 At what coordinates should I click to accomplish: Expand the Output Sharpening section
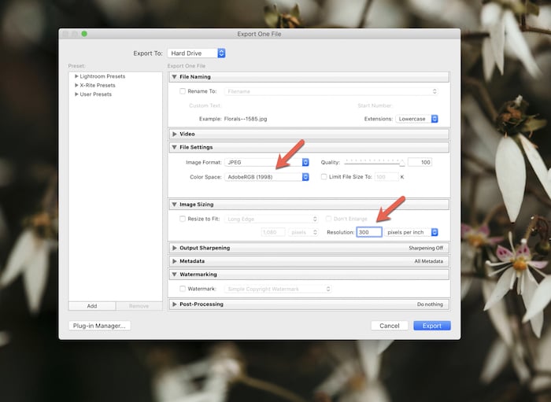[174, 248]
